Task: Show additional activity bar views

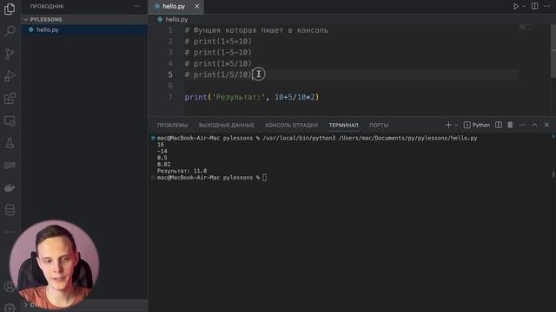Action: coord(10,232)
